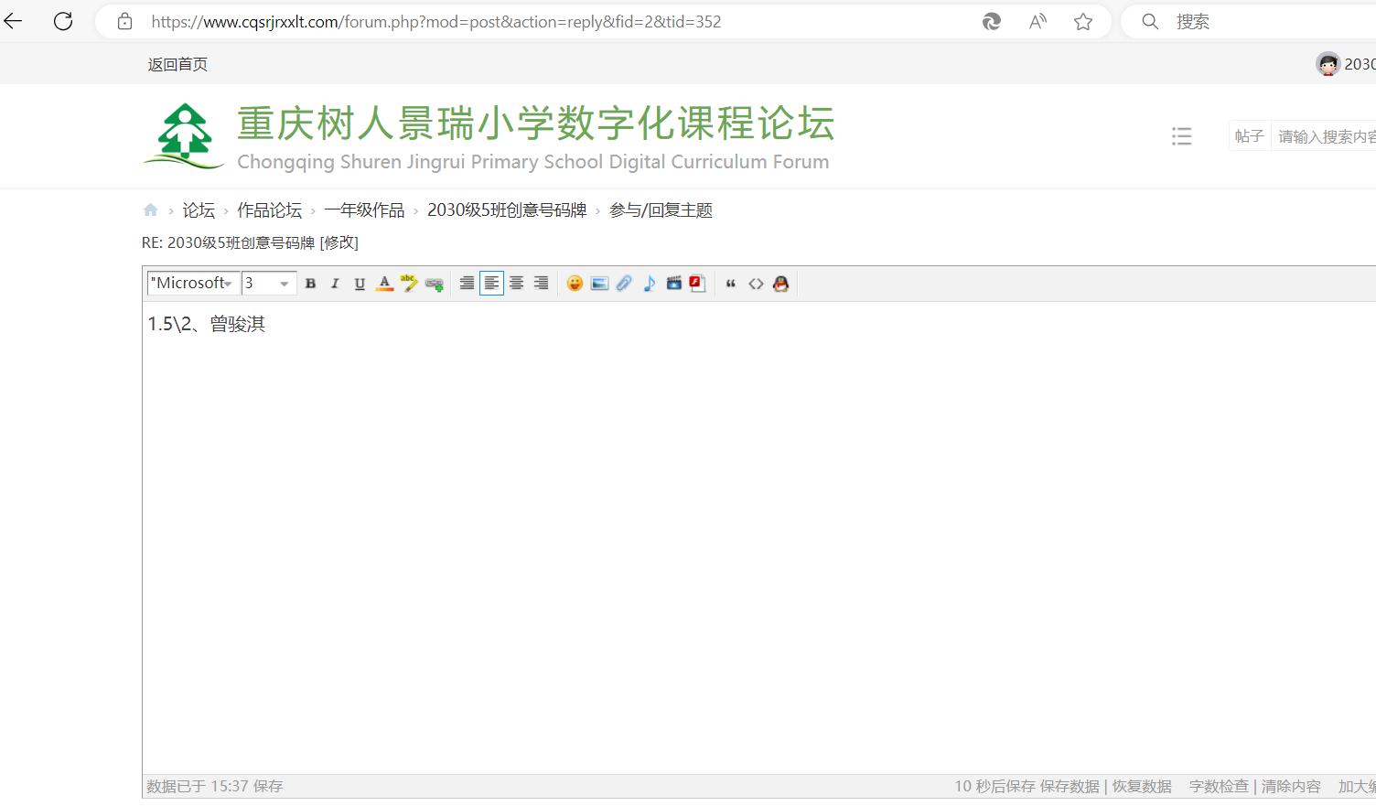Insert video using the clapperboard icon
Image resolution: width=1376 pixels, height=806 pixels.
click(x=673, y=284)
